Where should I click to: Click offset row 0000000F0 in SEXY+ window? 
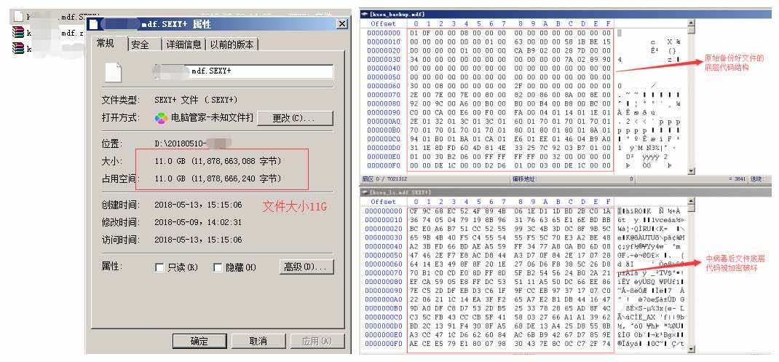(x=384, y=343)
